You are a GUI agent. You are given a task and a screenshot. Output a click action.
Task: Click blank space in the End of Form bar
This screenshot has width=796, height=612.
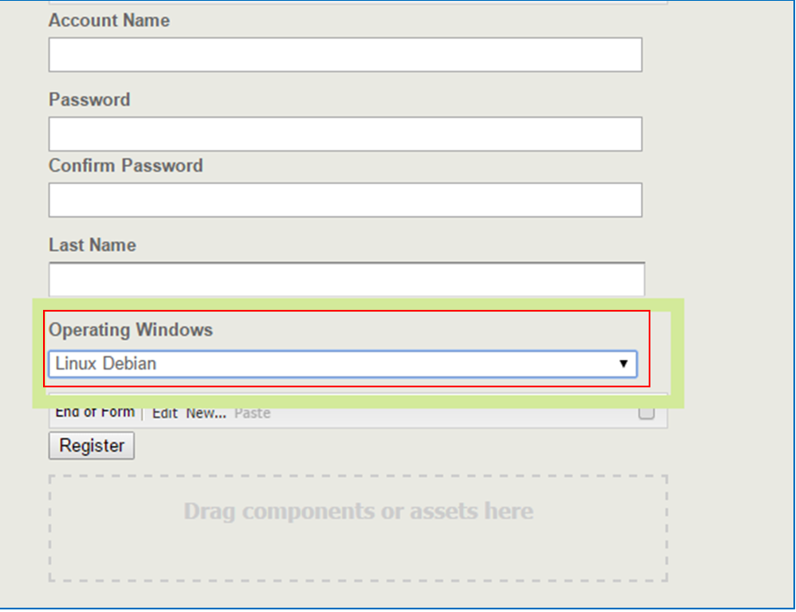(x=448, y=414)
